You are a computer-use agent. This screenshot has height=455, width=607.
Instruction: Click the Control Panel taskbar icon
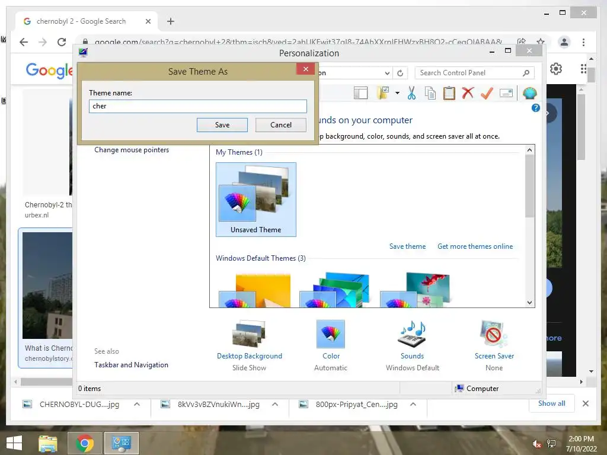(x=121, y=443)
